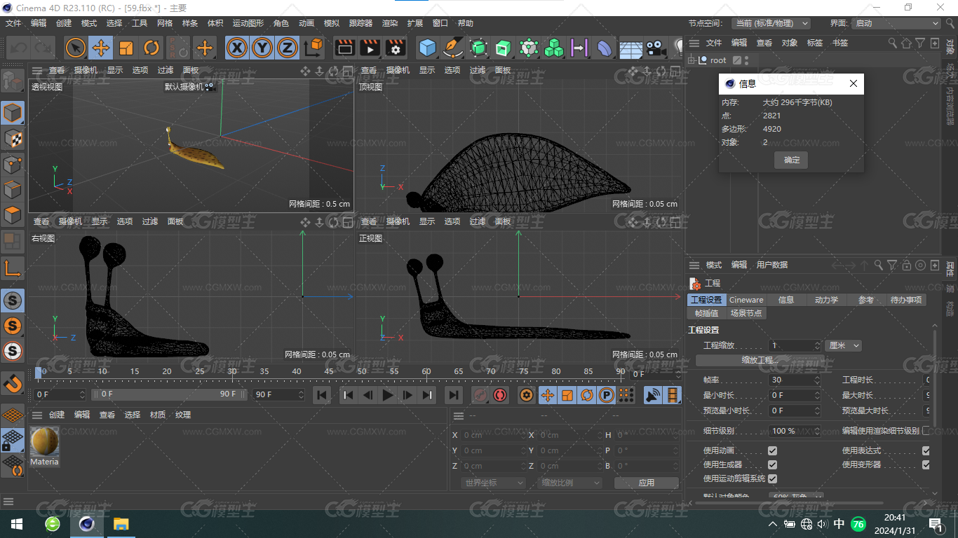Switch to Polygons mode in left sidebar

click(x=13, y=214)
